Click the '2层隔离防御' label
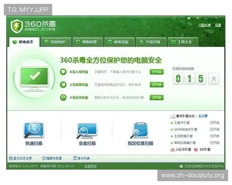232x185 pixels. pyautogui.click(x=79, y=85)
